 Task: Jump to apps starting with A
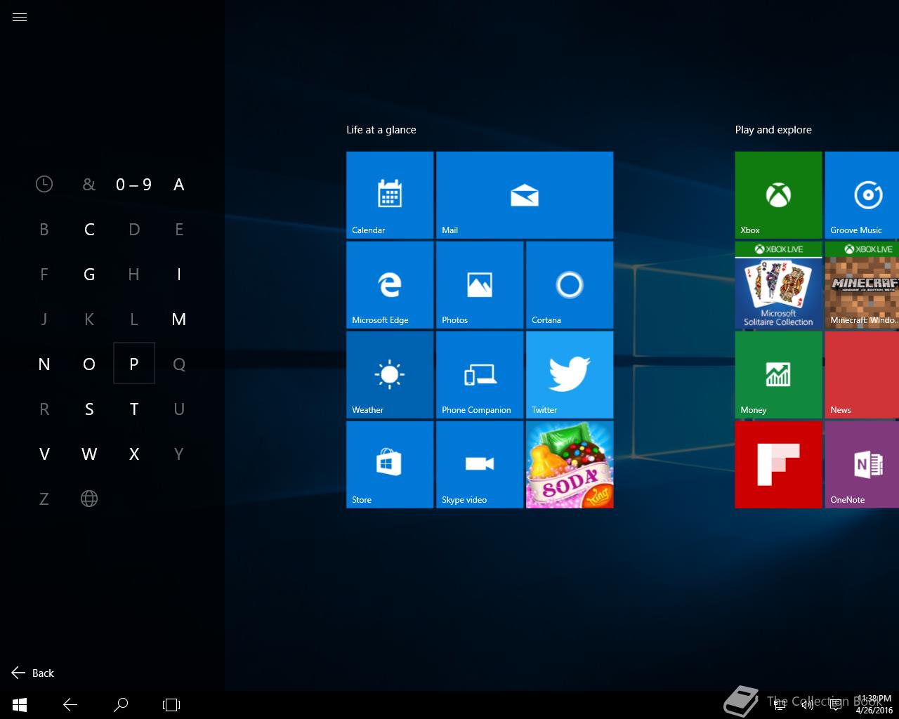pos(179,185)
